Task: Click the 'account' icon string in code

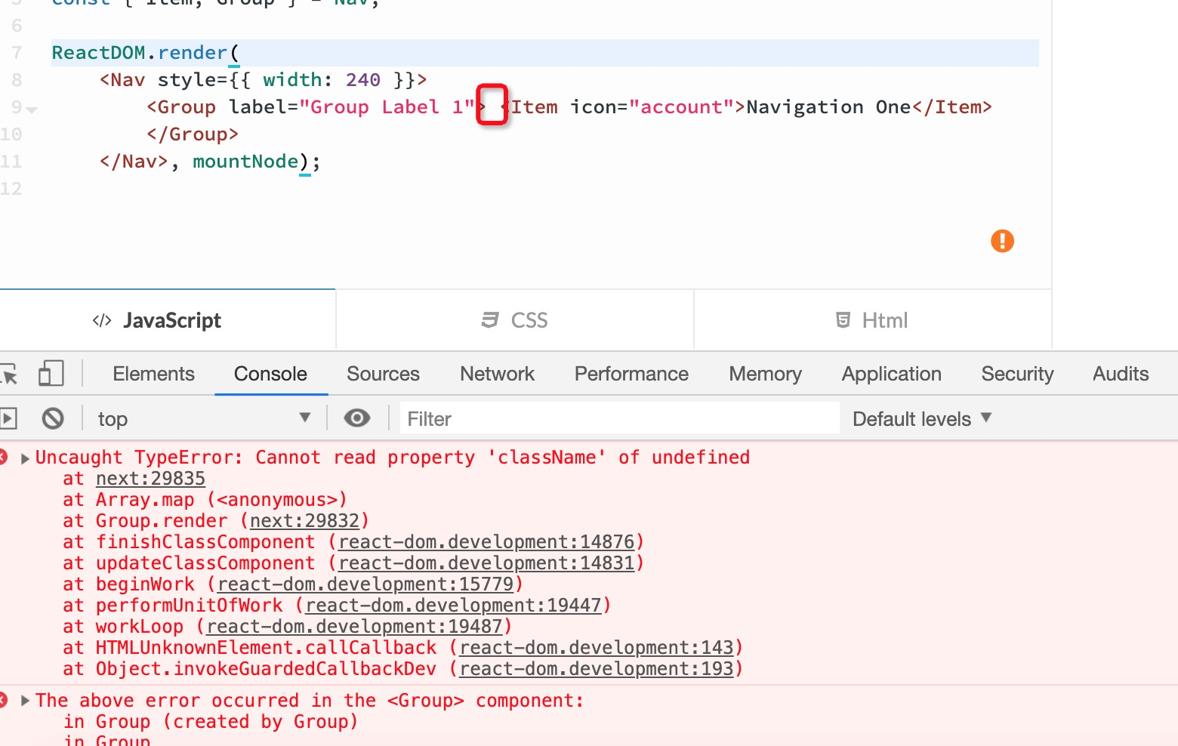Action: pos(681,107)
